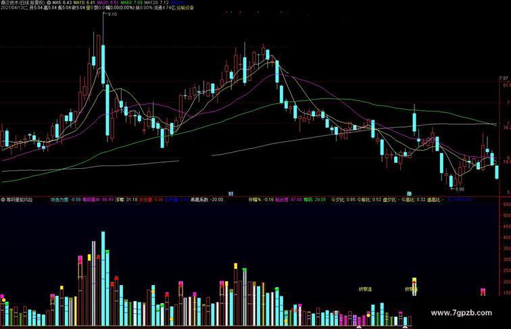Click the 今前比: 0.52 value
This screenshot has height=329, width=511.
369,200
